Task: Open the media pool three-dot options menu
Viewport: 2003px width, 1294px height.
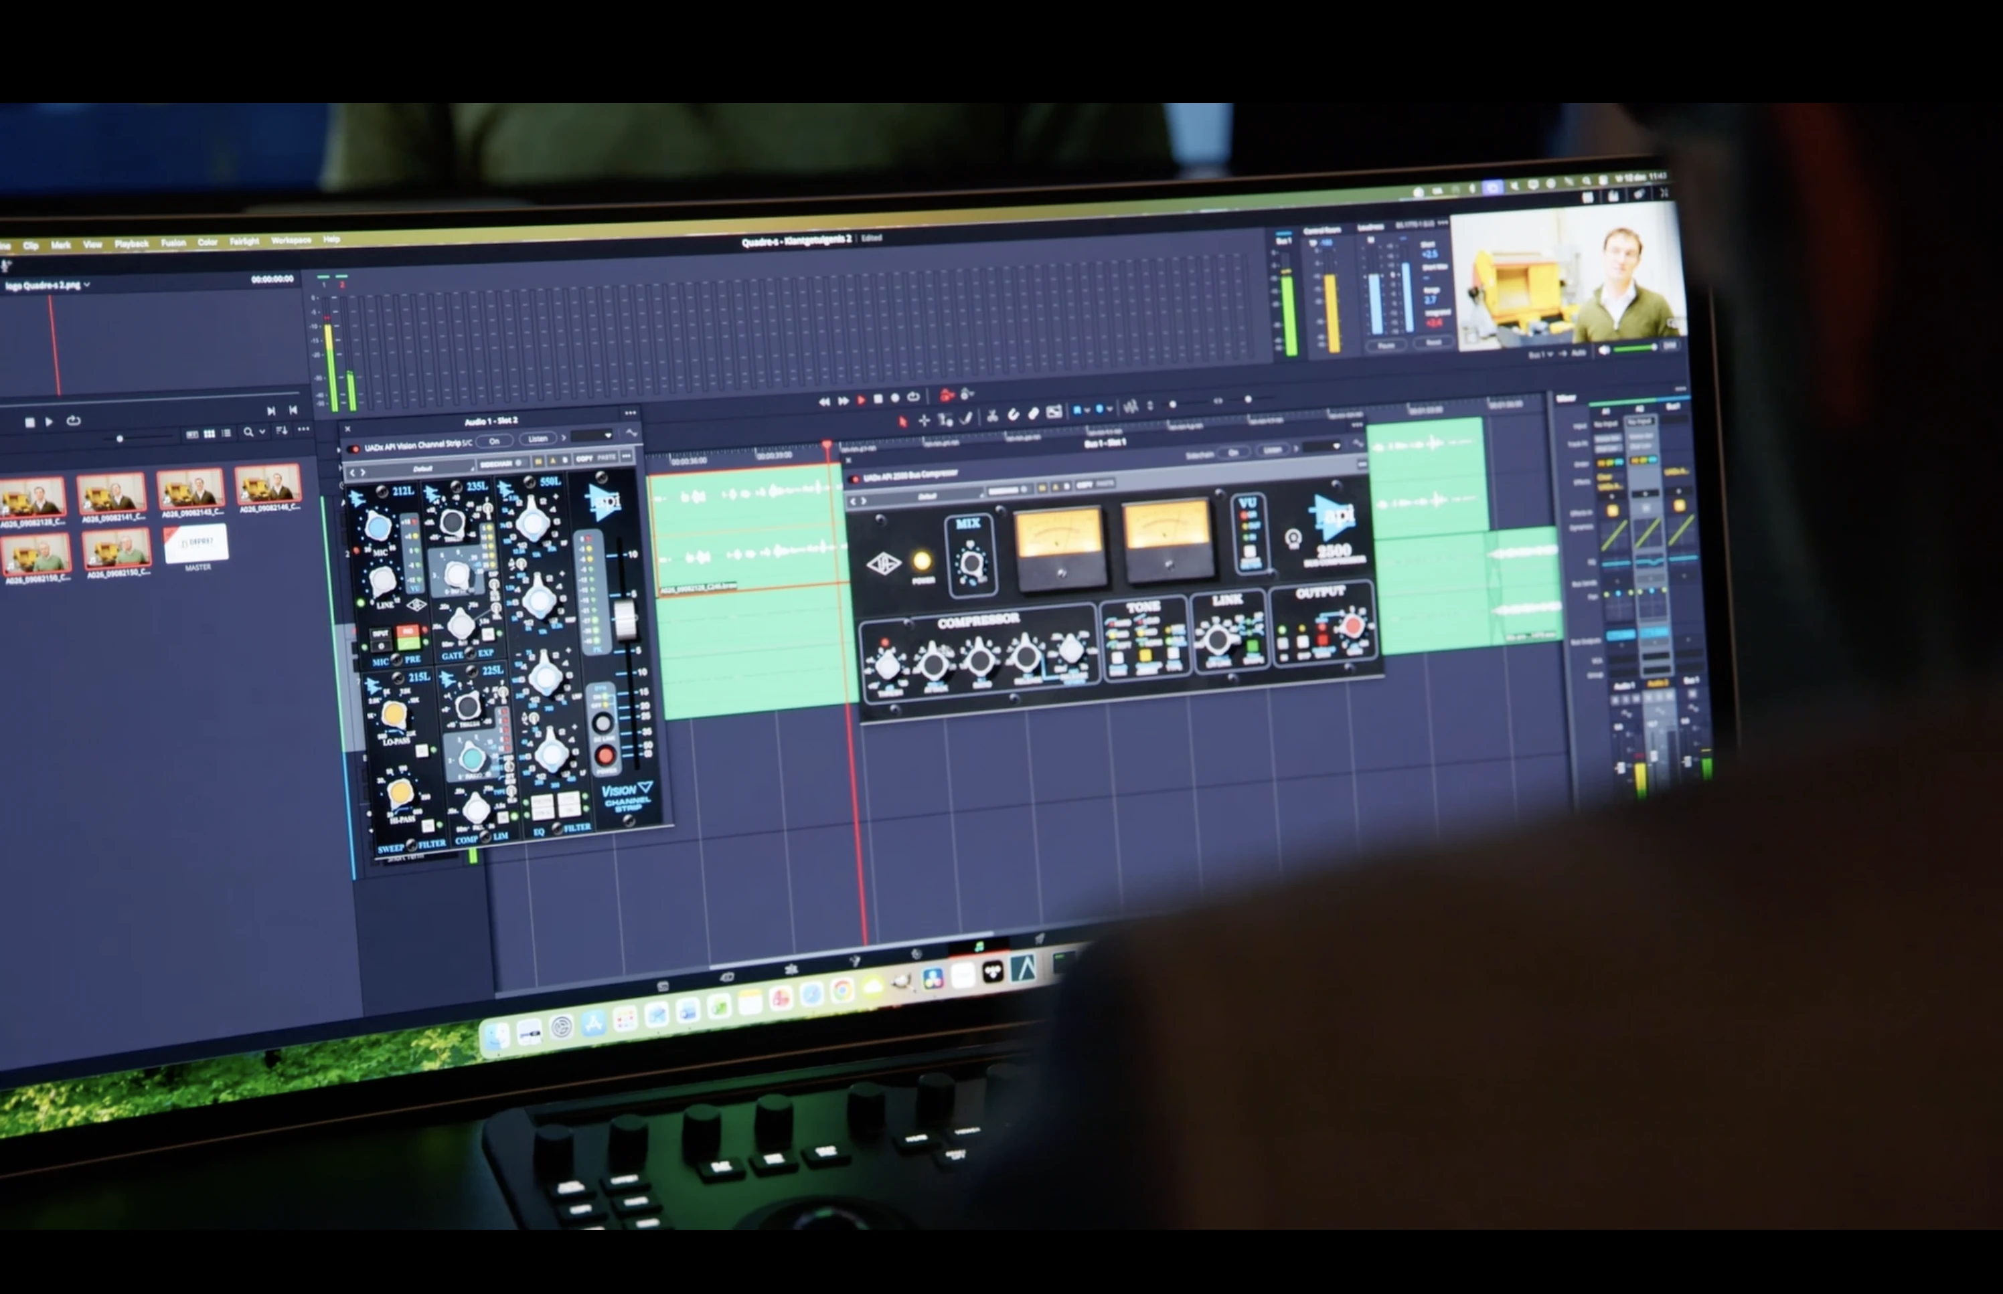Action: pos(303,430)
